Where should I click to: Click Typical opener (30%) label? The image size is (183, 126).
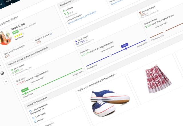[37, 80]
